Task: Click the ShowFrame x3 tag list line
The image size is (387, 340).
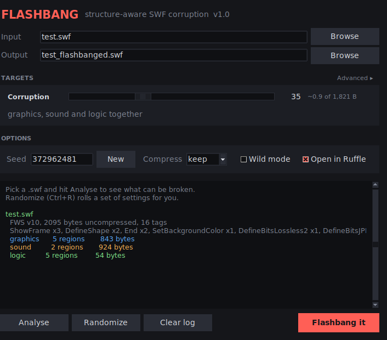Action: click(x=188, y=231)
